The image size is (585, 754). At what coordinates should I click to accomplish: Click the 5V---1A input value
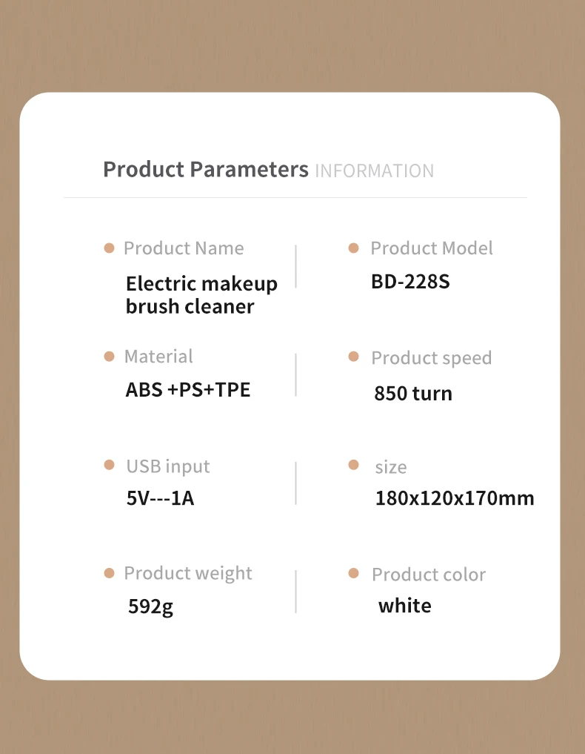tap(160, 498)
